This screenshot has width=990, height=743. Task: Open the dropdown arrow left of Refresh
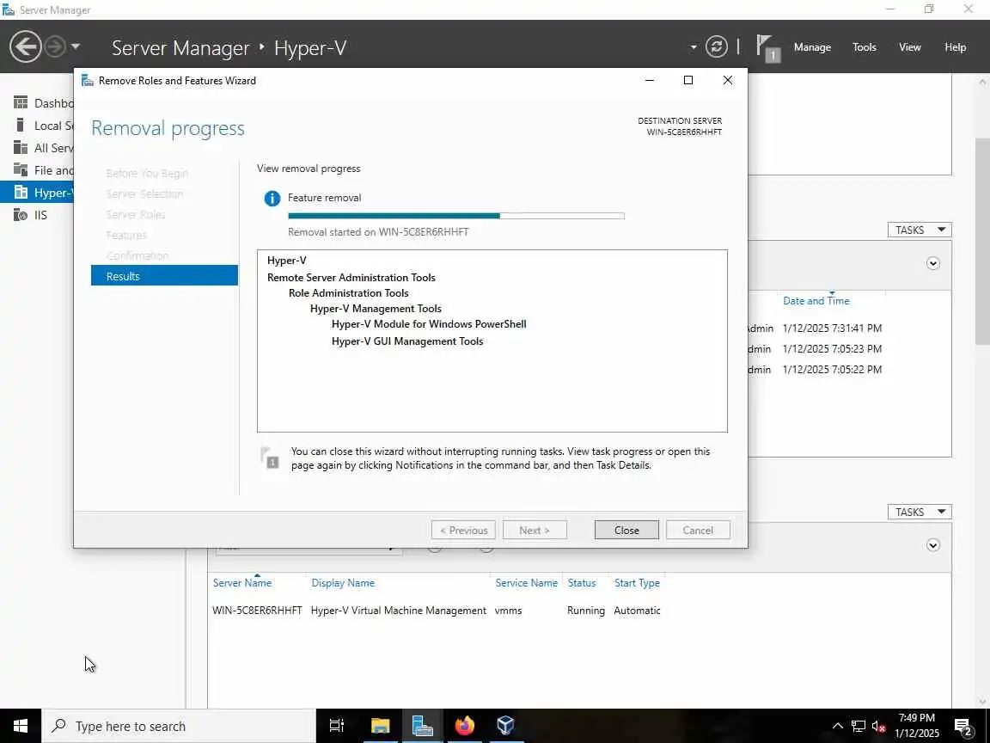[x=694, y=46]
